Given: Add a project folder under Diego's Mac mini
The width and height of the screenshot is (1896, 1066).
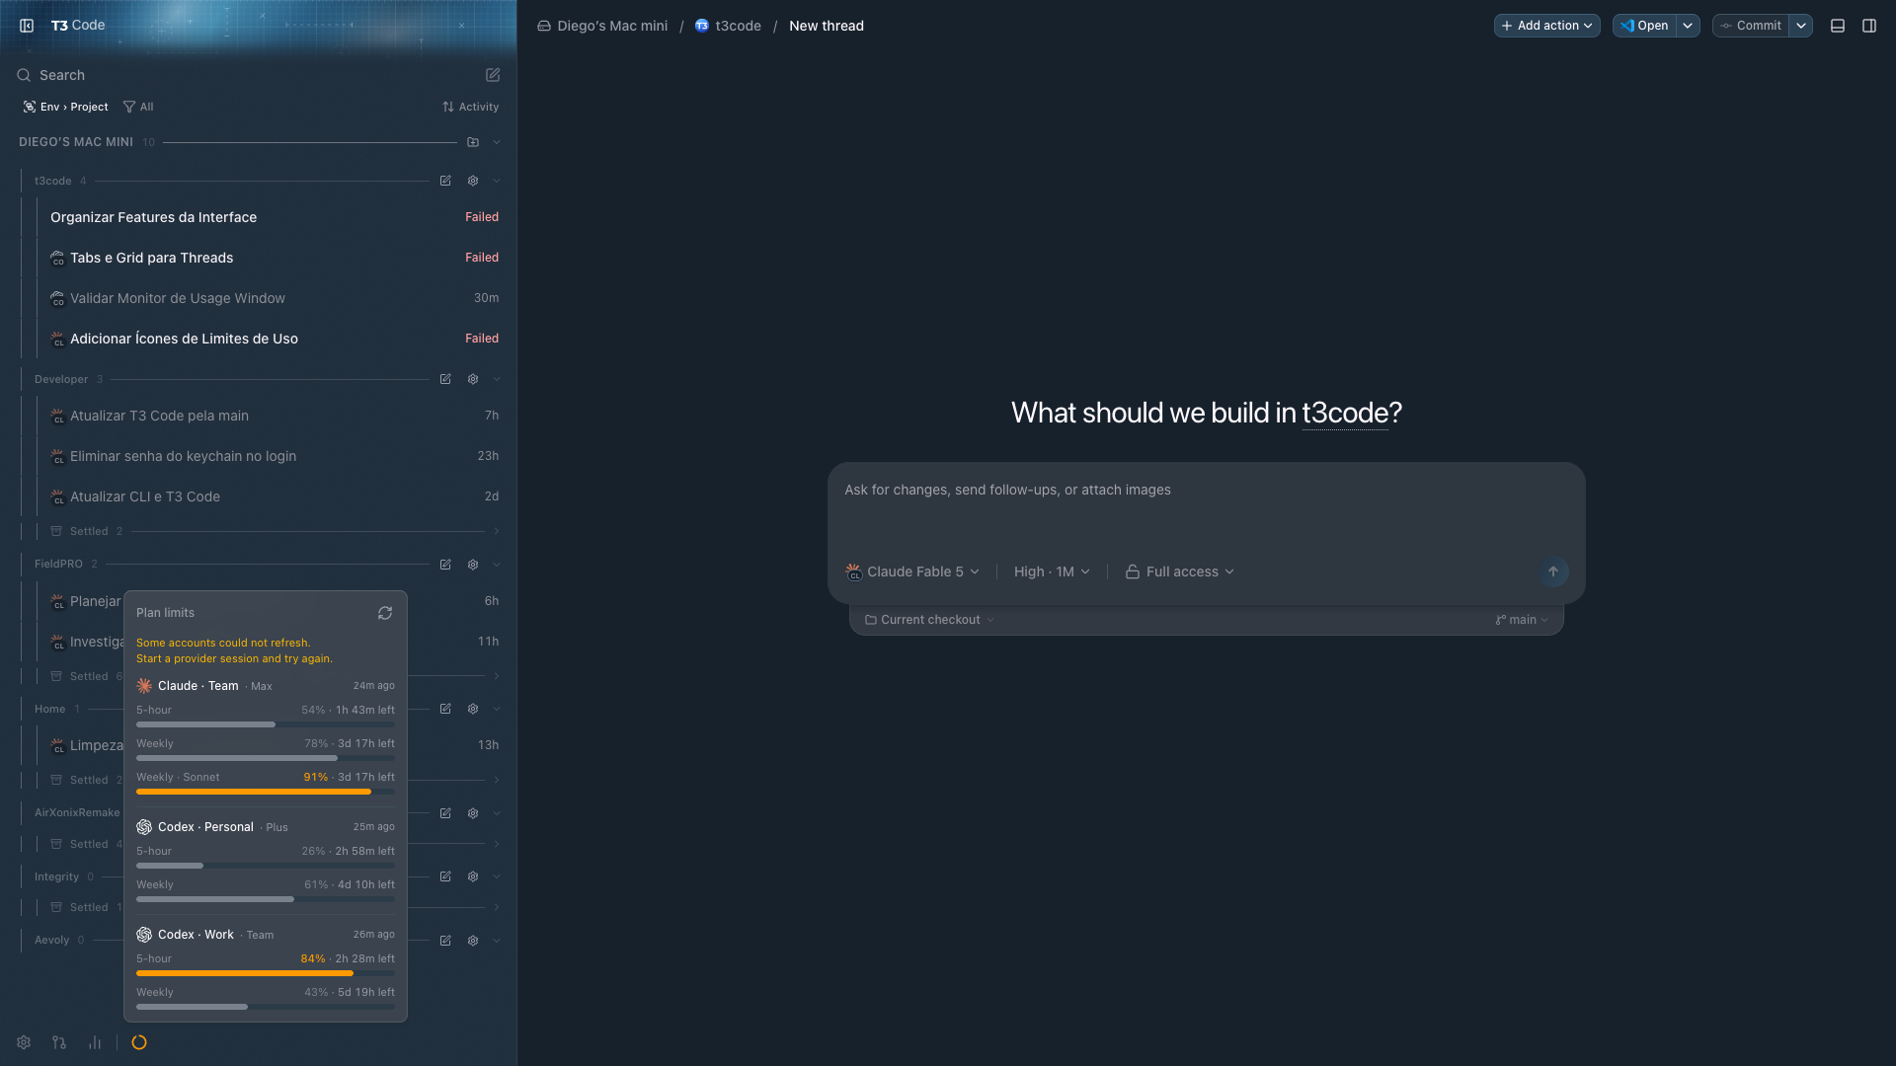Looking at the screenshot, I should tap(473, 142).
